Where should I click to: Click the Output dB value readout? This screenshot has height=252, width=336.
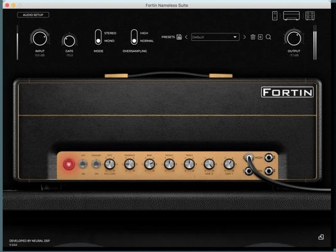tap(294, 55)
